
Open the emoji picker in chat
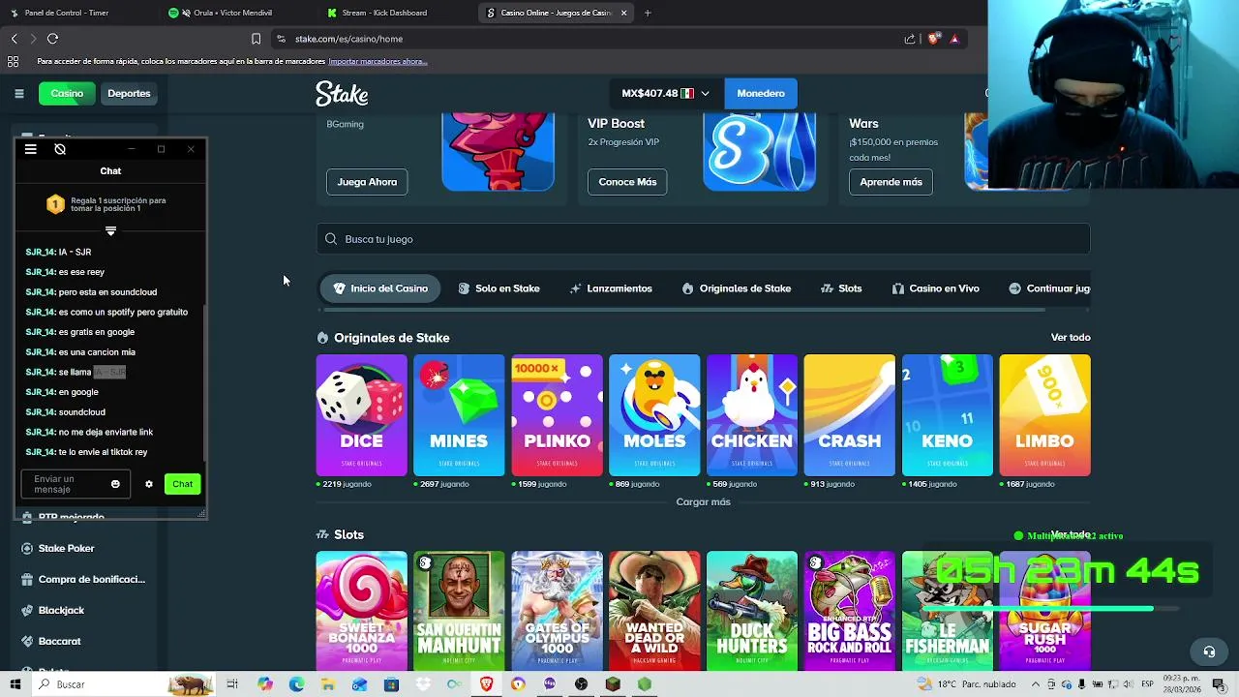(115, 484)
